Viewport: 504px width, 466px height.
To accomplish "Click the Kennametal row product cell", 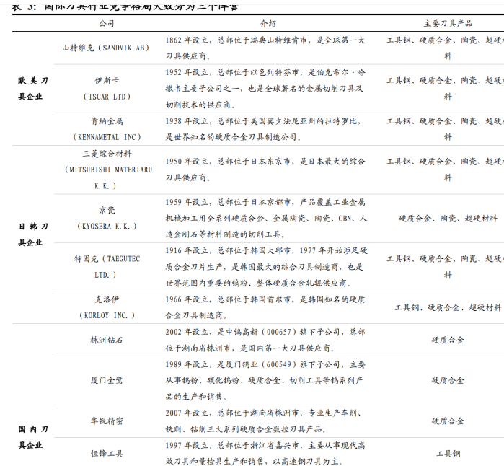I will tap(445, 129).
